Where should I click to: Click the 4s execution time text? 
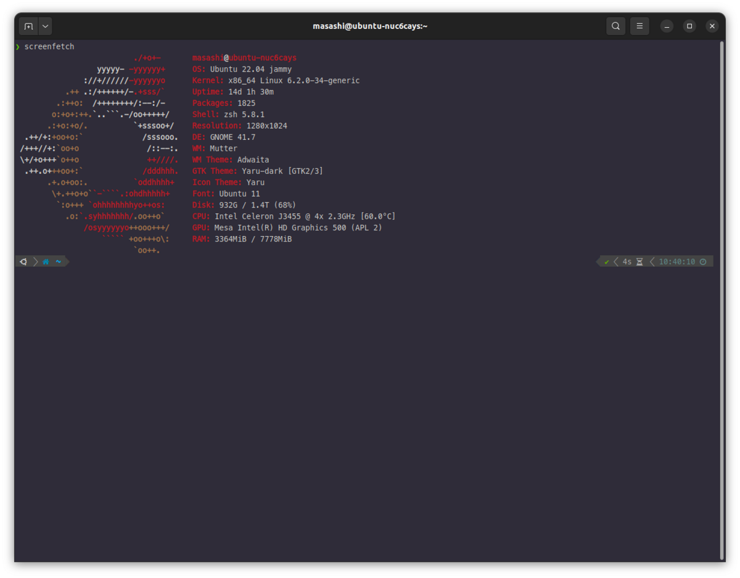(627, 262)
